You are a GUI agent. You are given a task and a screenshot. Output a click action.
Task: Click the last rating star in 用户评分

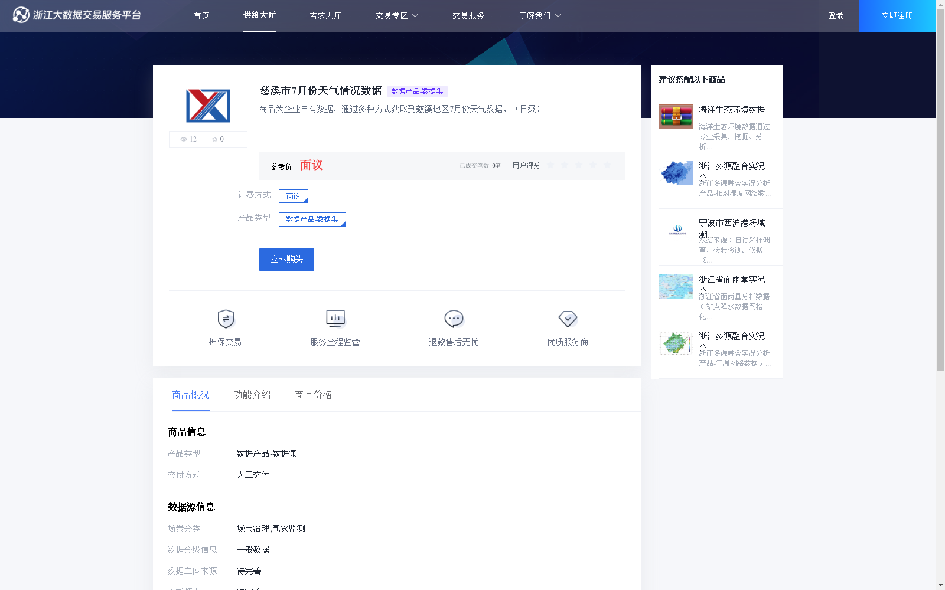point(607,165)
